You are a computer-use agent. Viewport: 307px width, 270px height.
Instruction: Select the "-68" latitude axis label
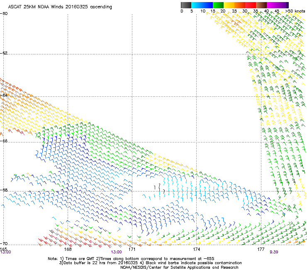4,190
